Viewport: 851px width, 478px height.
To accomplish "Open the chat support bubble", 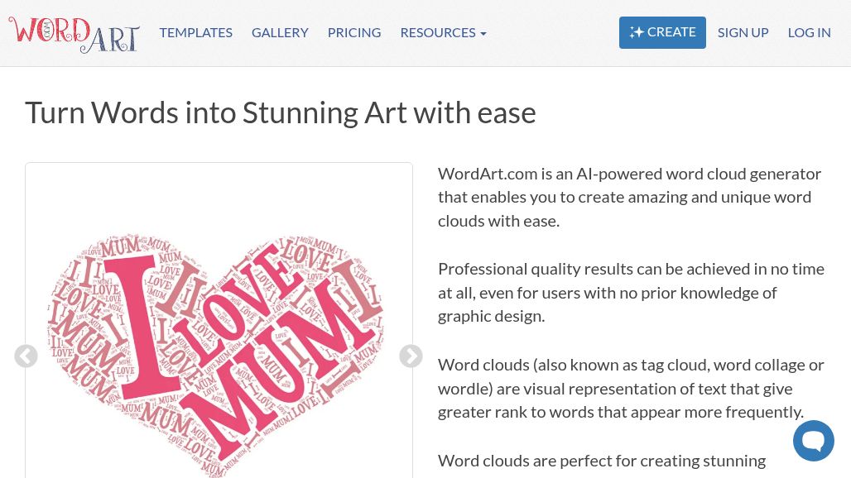I will [x=813, y=441].
